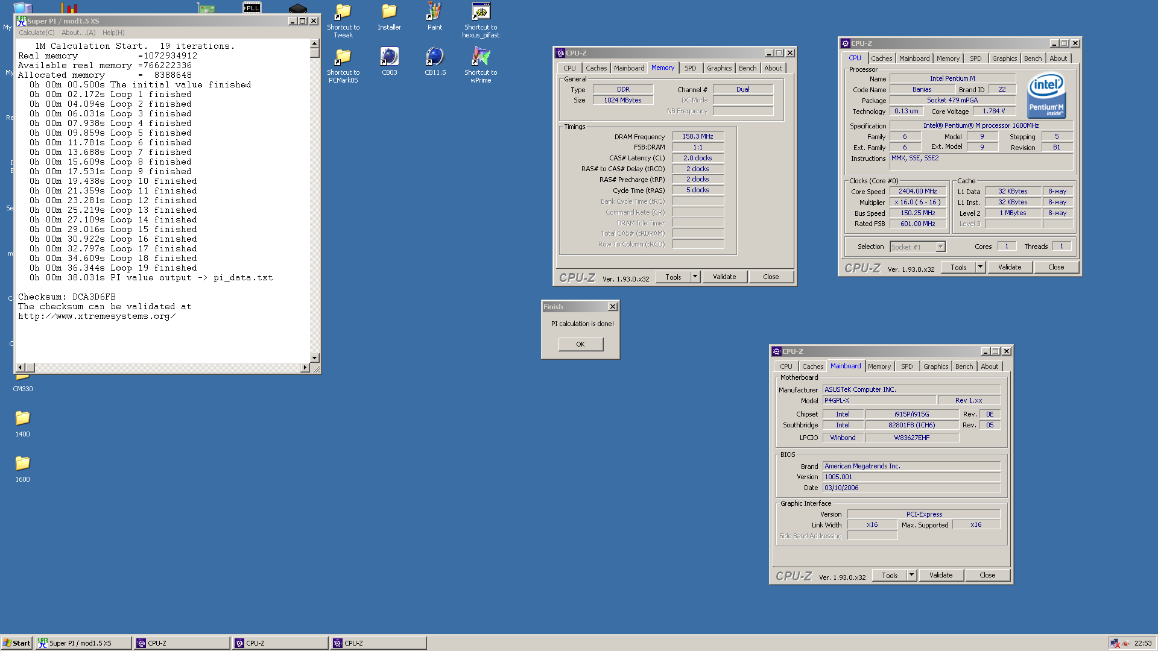Open Tools dropdown arrow in Memory CPU-Z window
Viewport: 1158px width, 651px height.
[695, 277]
